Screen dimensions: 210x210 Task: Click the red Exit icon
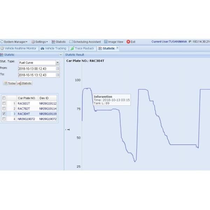[128, 42]
